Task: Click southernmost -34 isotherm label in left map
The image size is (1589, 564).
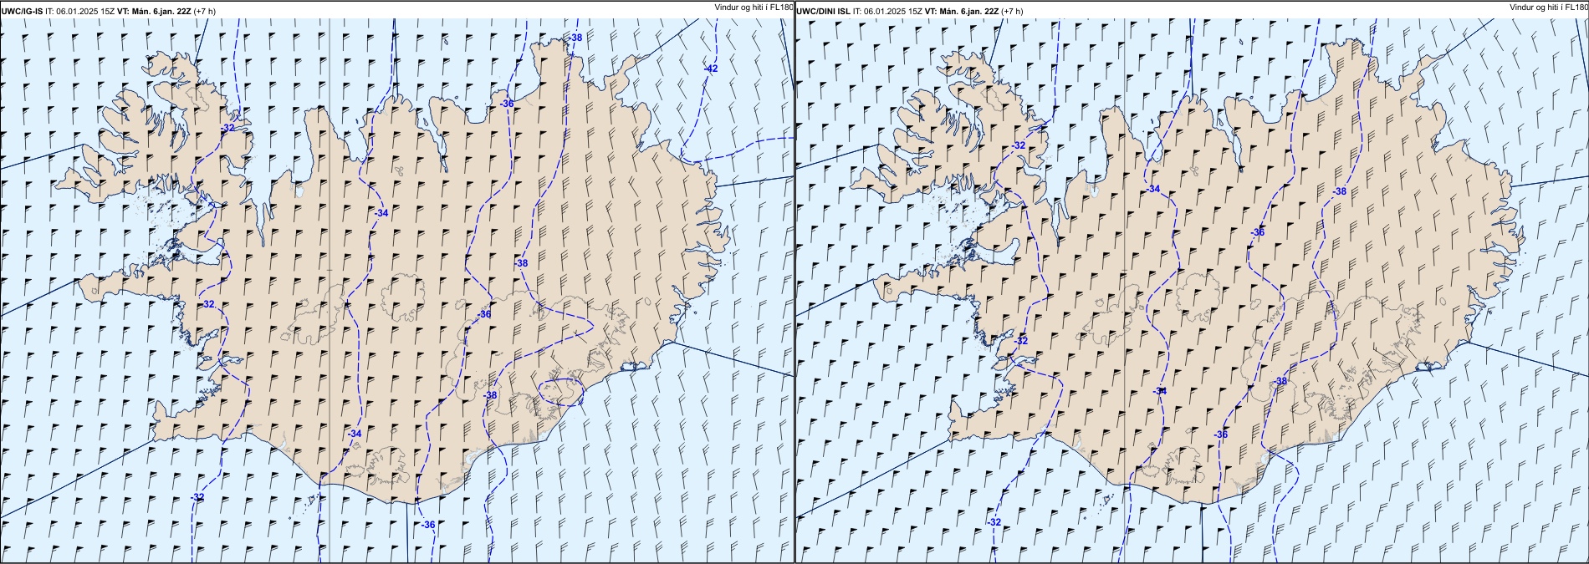Action: 355,434
